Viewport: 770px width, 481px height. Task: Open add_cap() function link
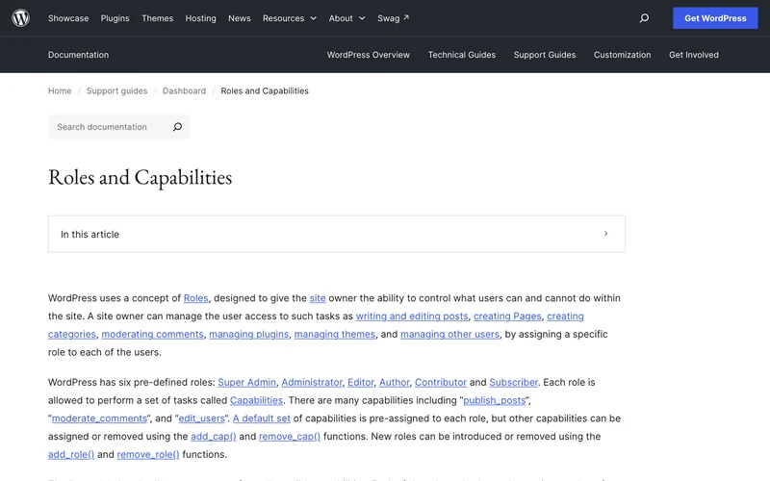[213, 437]
